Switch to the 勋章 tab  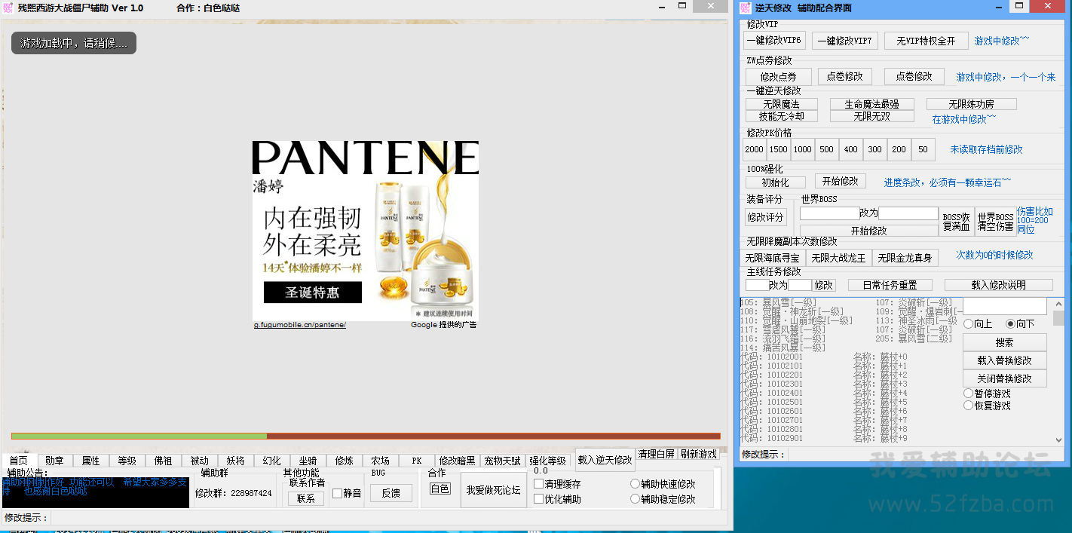pyautogui.click(x=54, y=461)
